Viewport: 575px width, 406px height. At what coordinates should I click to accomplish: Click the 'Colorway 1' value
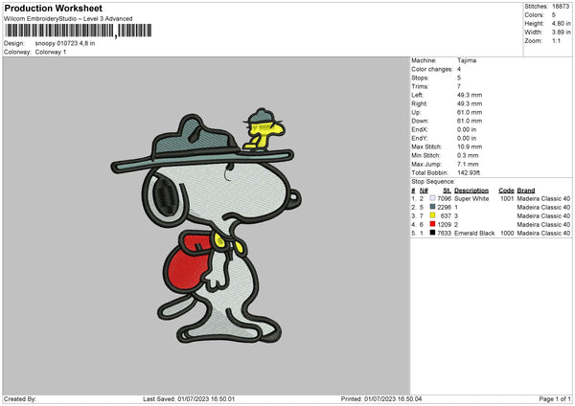tap(51, 52)
